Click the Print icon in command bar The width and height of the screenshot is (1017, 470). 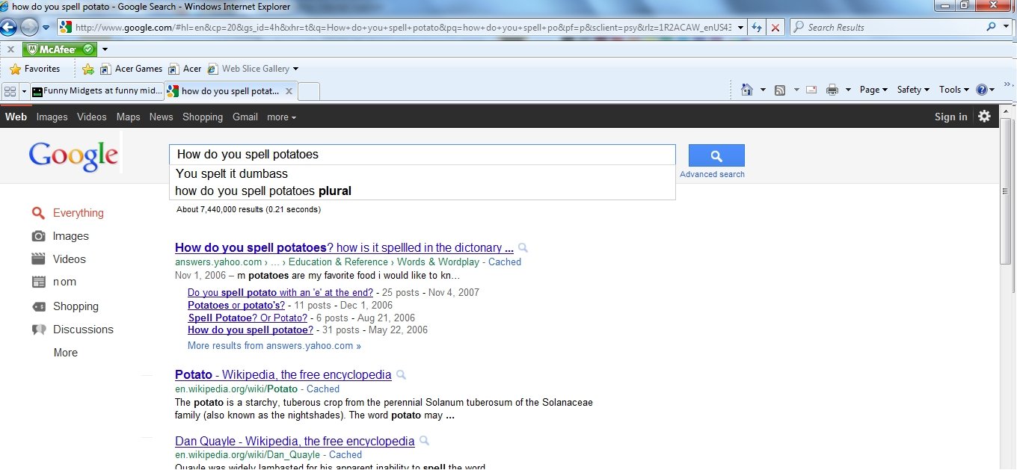(832, 90)
